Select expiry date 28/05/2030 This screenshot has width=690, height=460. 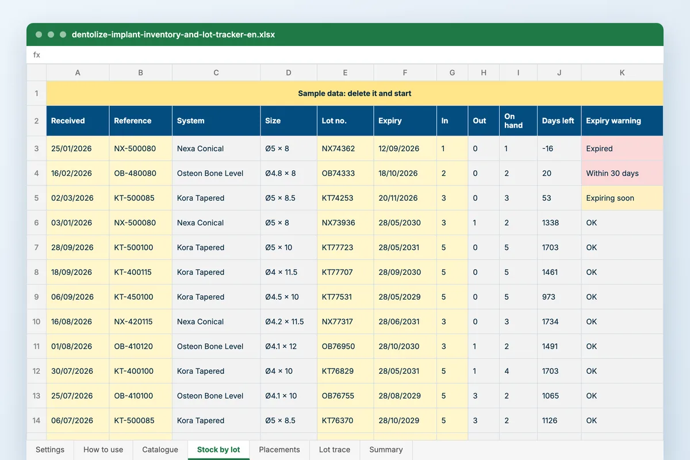tap(405, 223)
